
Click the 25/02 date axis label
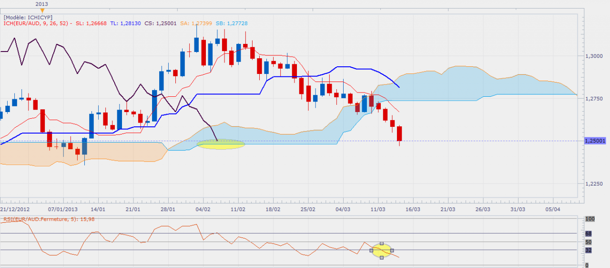308,209
